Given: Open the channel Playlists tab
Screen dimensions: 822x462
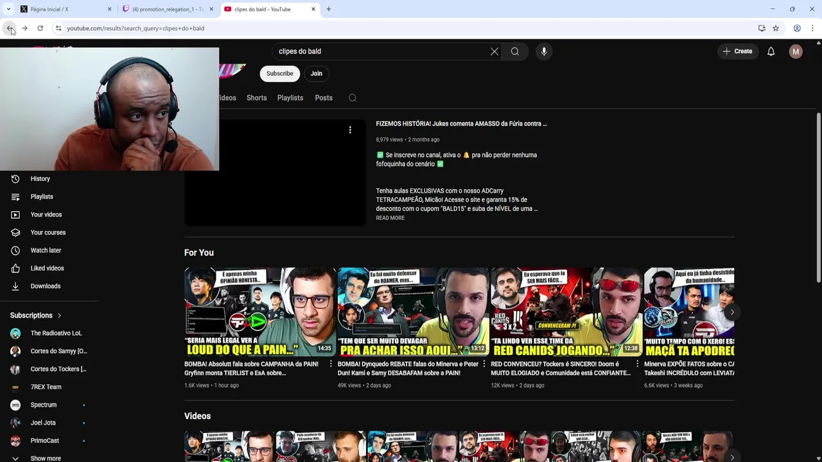Looking at the screenshot, I should tap(290, 98).
